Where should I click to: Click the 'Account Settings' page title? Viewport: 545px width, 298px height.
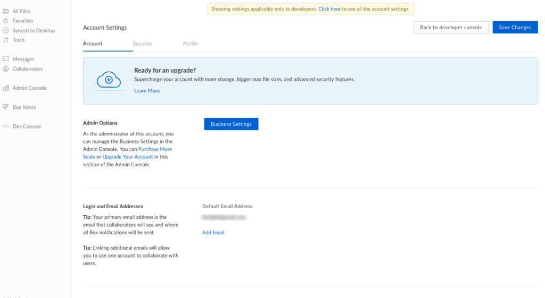[105, 28]
